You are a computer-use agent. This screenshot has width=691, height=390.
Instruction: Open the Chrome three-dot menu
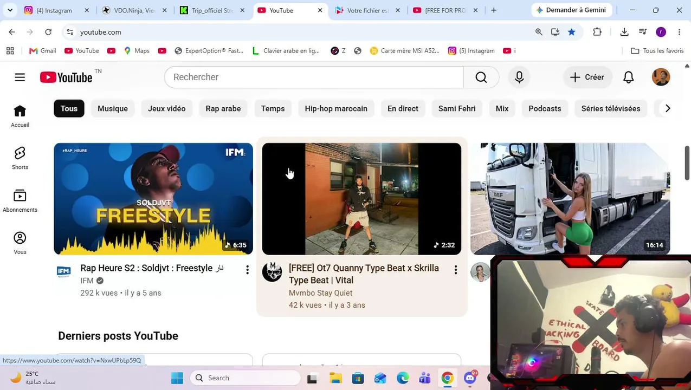679,32
